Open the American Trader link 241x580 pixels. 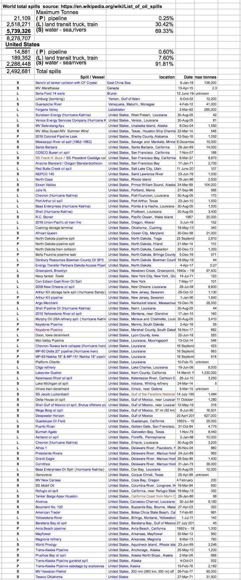tap(48, 512)
